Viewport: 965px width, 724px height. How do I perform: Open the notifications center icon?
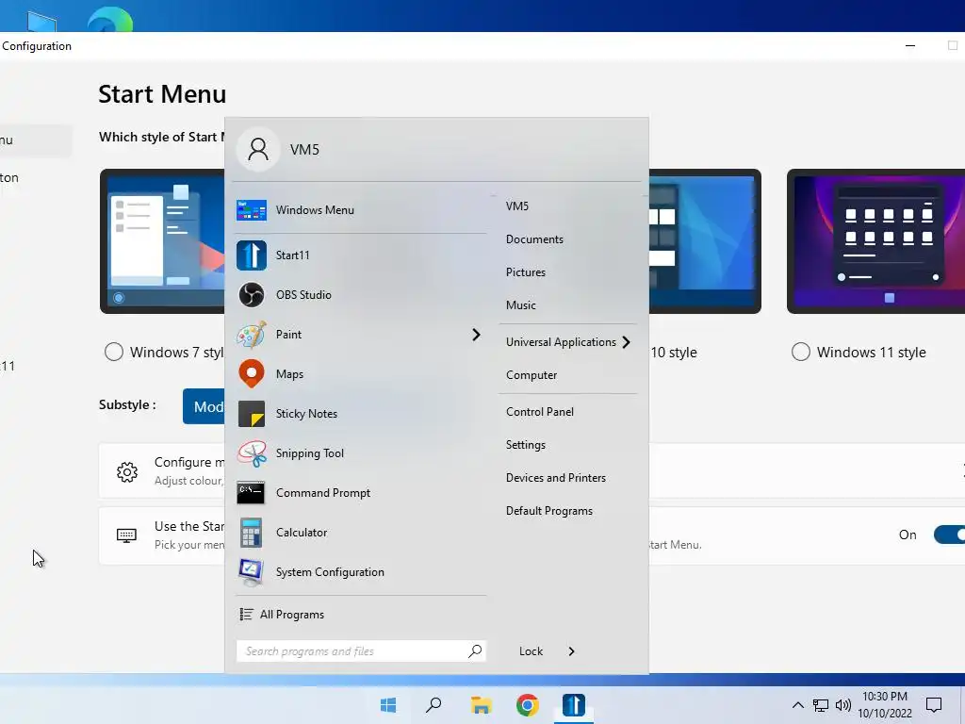(934, 705)
